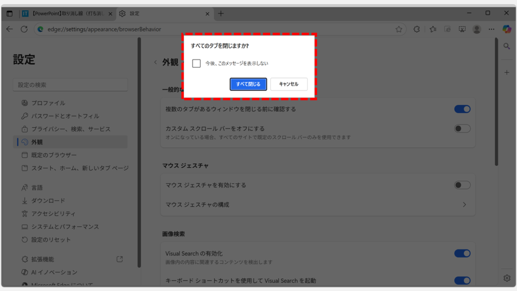Viewport: 517px width, 291px height.
Task: Open the screenshot capture icon
Action: [x=462, y=29]
